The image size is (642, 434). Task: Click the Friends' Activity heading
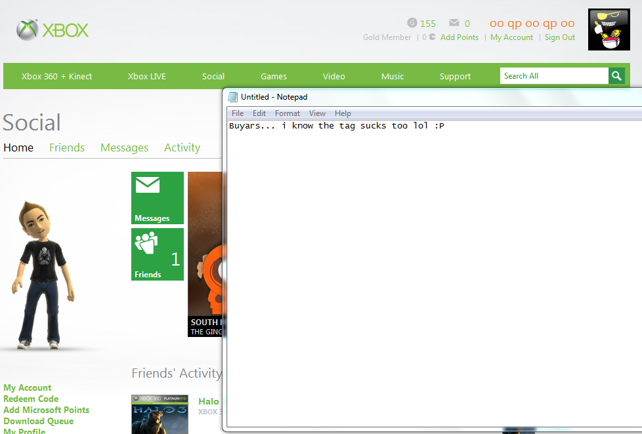pos(177,373)
